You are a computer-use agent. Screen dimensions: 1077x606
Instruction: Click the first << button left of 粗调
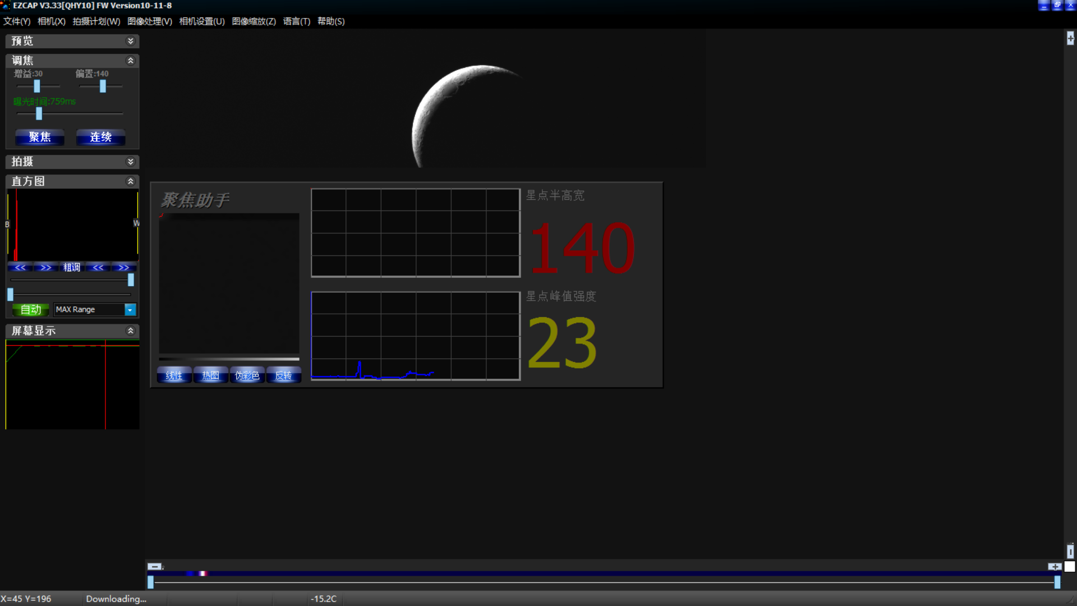pyautogui.click(x=20, y=268)
